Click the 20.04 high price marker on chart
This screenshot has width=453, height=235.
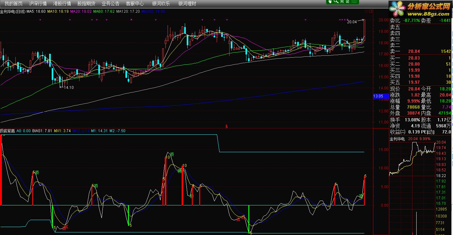coord(352,22)
